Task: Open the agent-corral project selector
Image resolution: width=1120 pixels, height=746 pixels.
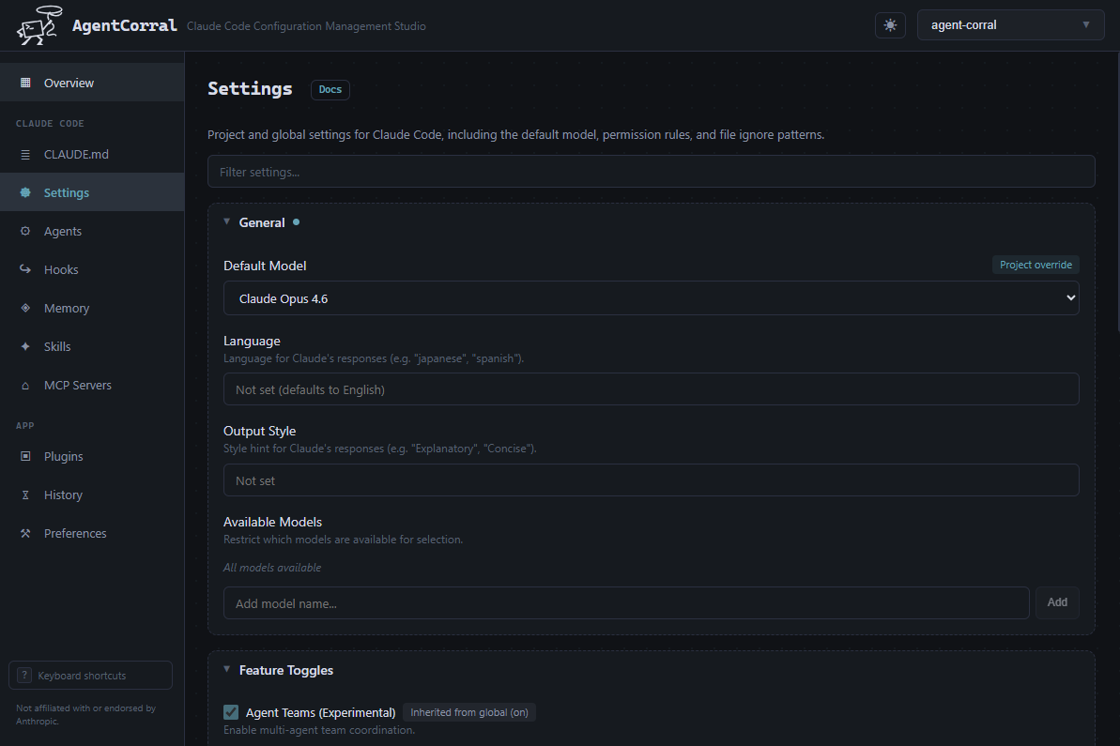Action: click(1010, 25)
